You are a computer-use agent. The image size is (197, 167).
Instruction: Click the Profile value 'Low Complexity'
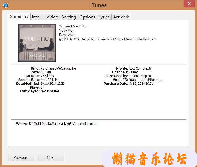tap(140, 68)
